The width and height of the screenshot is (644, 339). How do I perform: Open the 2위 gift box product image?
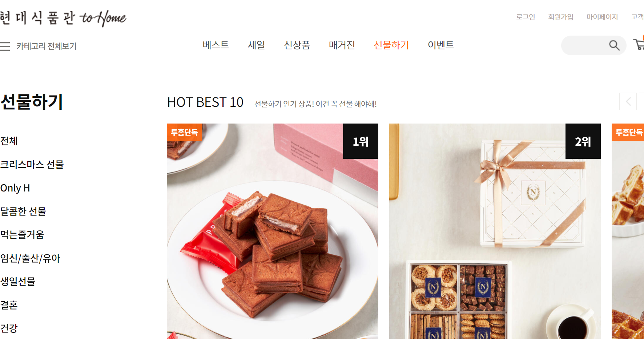tap(495, 231)
